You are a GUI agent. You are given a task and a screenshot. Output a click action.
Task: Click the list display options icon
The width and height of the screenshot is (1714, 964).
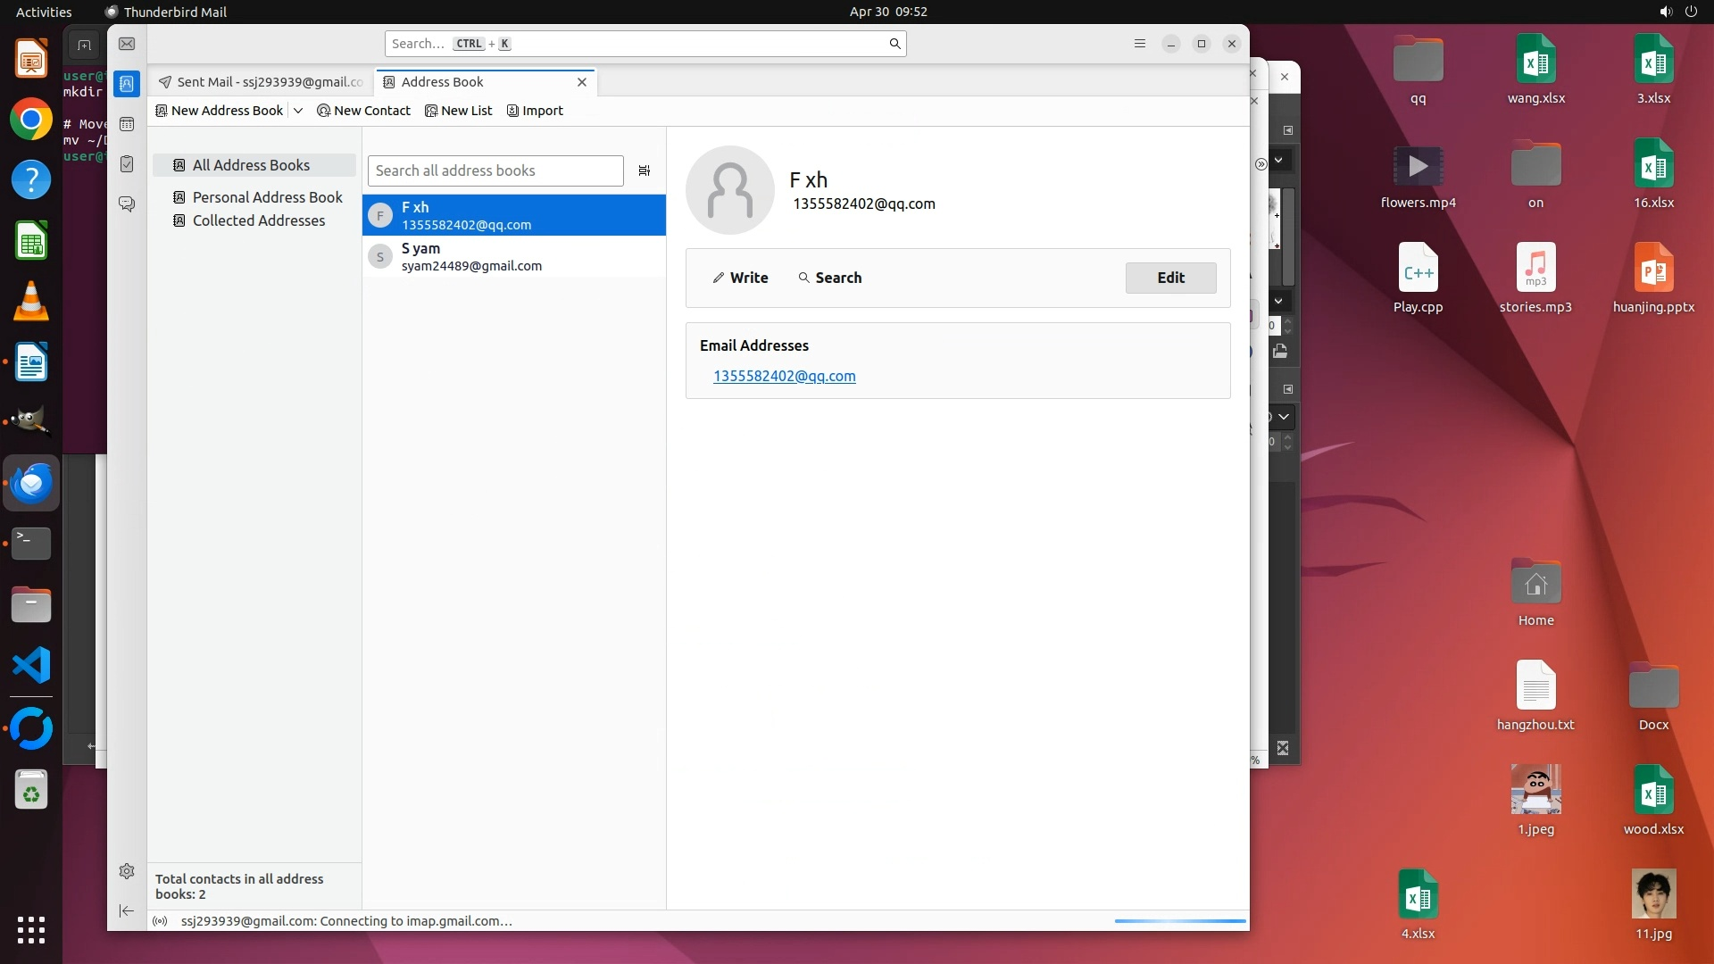coord(645,170)
